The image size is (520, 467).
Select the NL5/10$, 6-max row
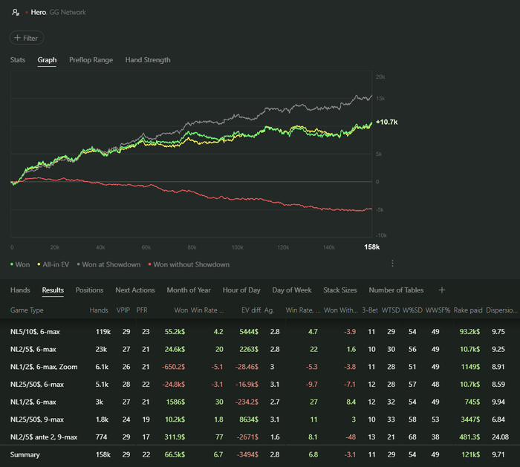260,332
